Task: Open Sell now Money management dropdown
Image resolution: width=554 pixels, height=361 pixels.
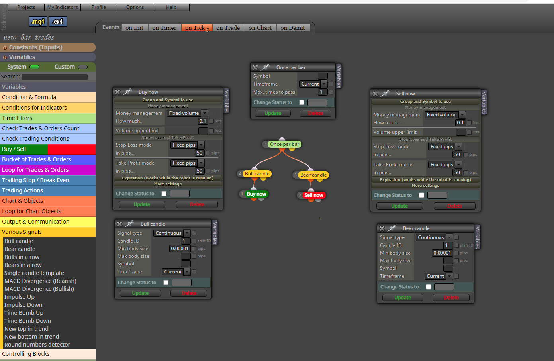Action: [x=445, y=115]
